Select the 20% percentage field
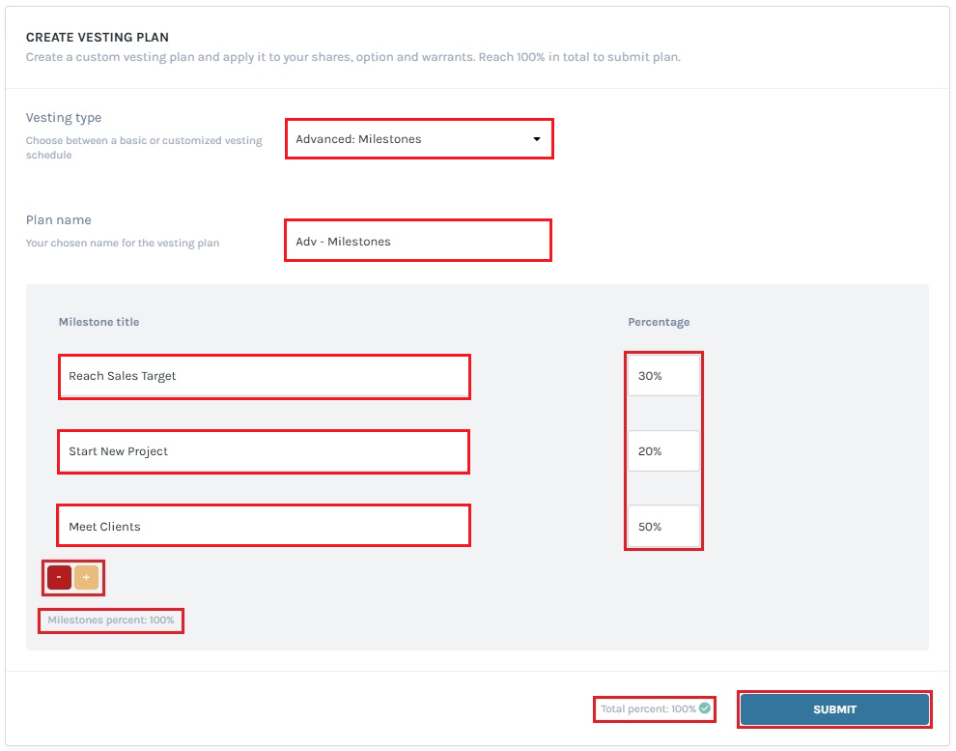The width and height of the screenshot is (956, 751). tap(662, 450)
